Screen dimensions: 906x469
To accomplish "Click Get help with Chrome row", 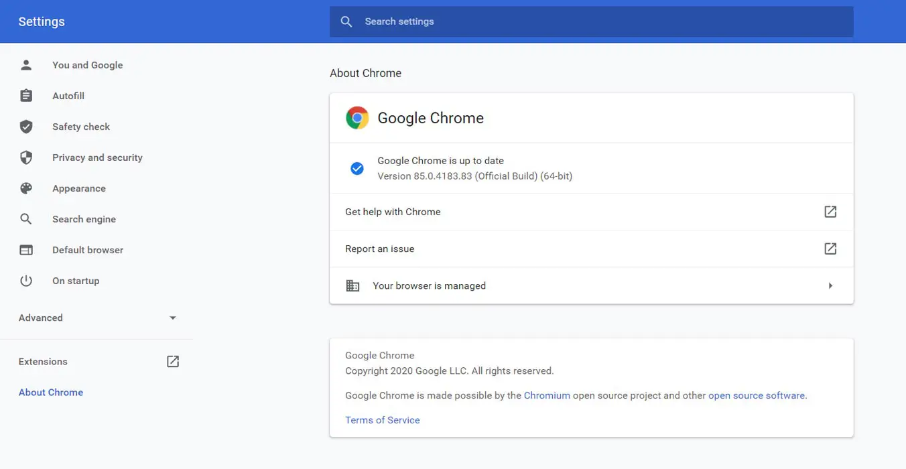I will click(592, 212).
